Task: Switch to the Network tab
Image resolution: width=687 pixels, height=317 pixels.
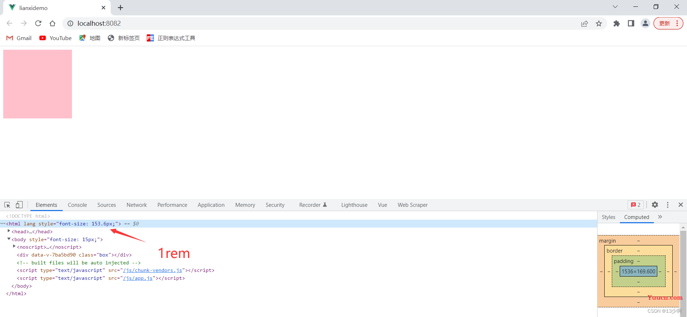Action: [137, 205]
